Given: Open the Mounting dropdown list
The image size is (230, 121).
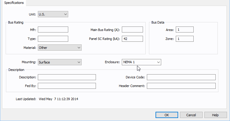Looking at the screenshot, I should [x=60, y=62].
